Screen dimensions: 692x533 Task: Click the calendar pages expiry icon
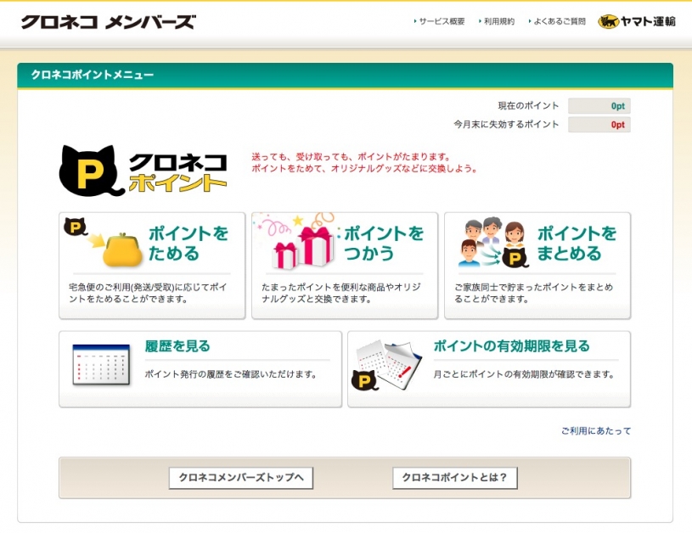pyautogui.click(x=388, y=364)
